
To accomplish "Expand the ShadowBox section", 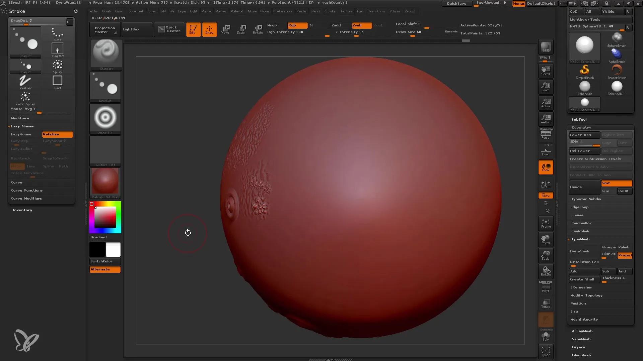I will (581, 223).
